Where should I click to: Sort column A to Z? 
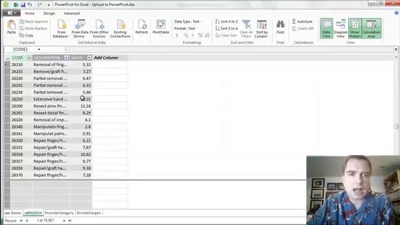pyautogui.click(x=226, y=22)
